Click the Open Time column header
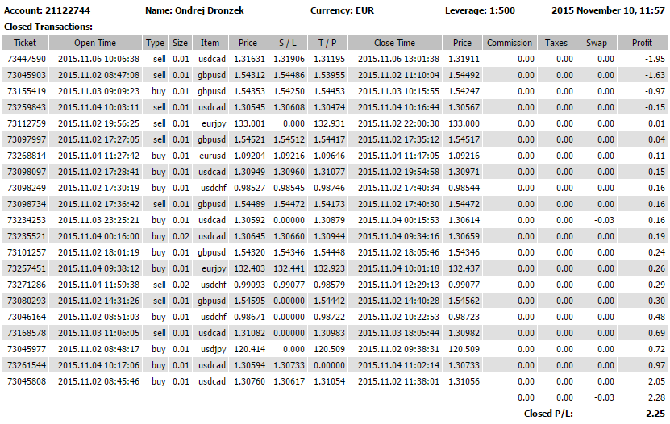670x424 pixels. pos(95,43)
